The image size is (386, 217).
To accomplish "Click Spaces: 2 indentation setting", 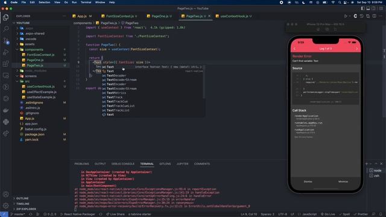I will coord(267,215).
